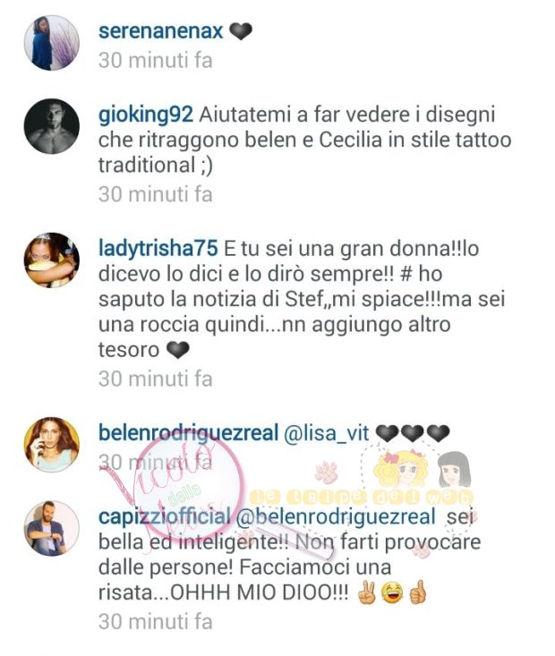Tap capizziofficial profile picture

coord(52,528)
